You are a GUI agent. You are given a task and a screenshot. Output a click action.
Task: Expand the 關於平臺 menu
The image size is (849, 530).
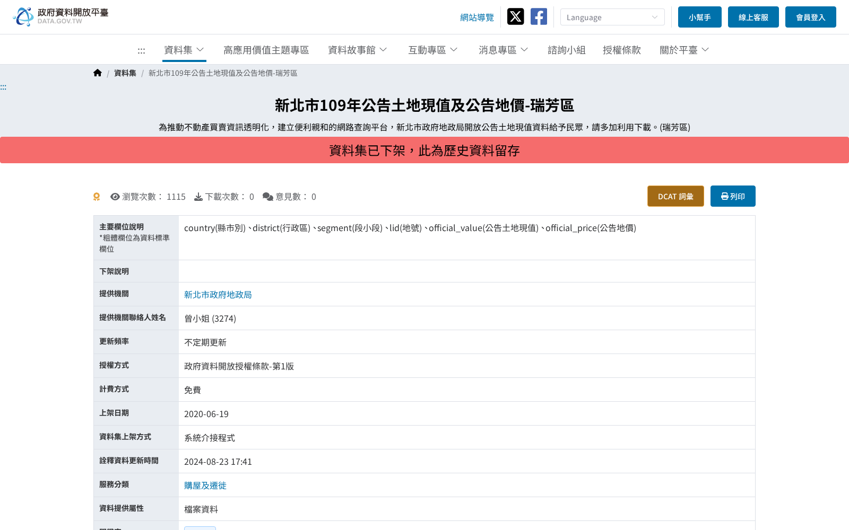pos(684,50)
